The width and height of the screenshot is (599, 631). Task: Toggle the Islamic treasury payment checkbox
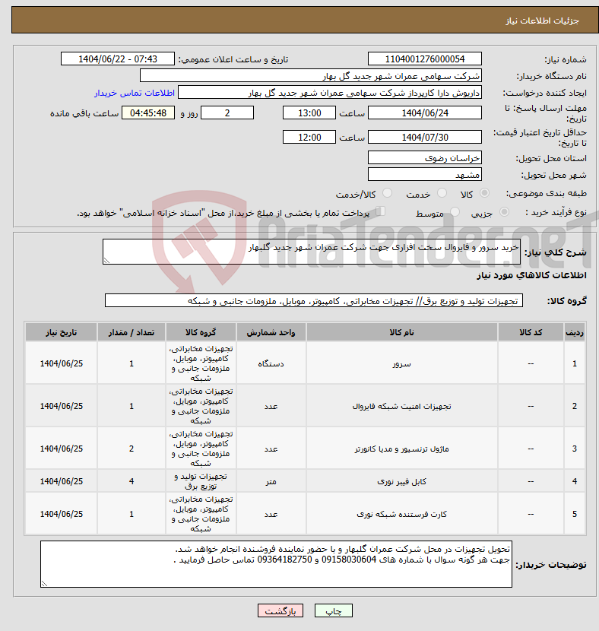pyautogui.click(x=380, y=211)
